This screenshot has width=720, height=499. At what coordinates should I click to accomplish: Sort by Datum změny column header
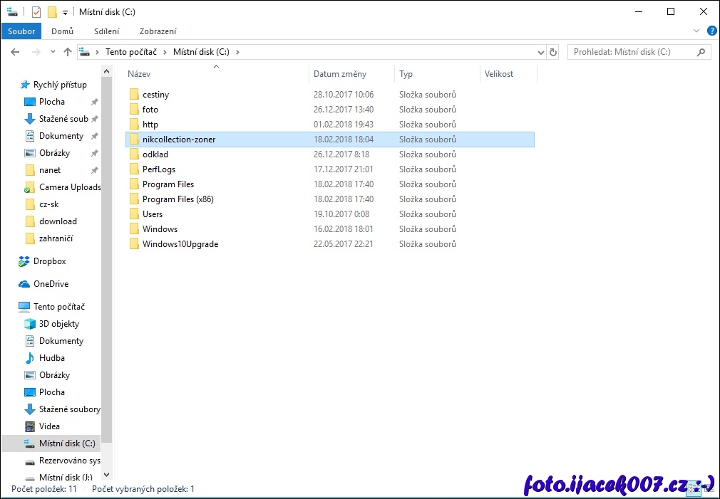(x=340, y=74)
